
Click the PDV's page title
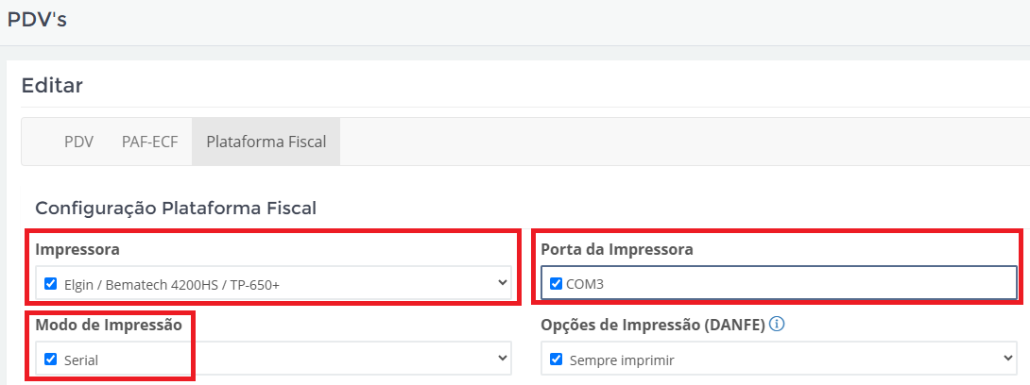point(37,20)
